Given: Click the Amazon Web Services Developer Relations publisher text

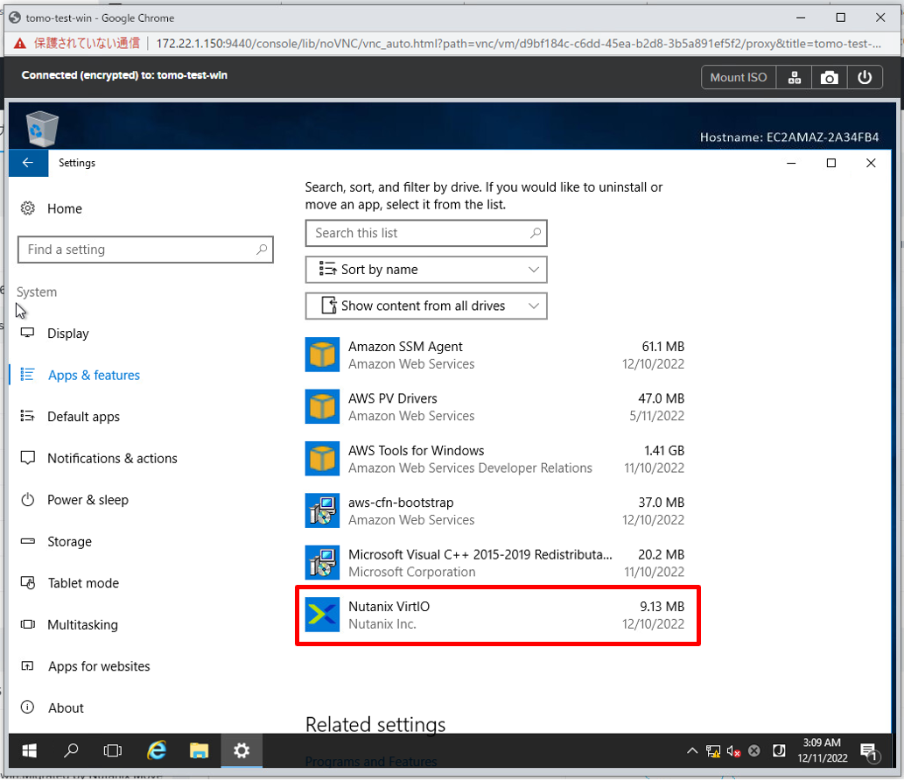Looking at the screenshot, I should 470,468.
